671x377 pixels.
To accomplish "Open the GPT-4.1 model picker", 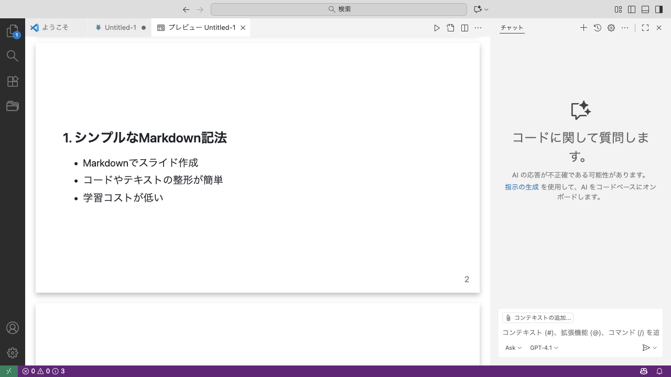I will click(x=544, y=348).
